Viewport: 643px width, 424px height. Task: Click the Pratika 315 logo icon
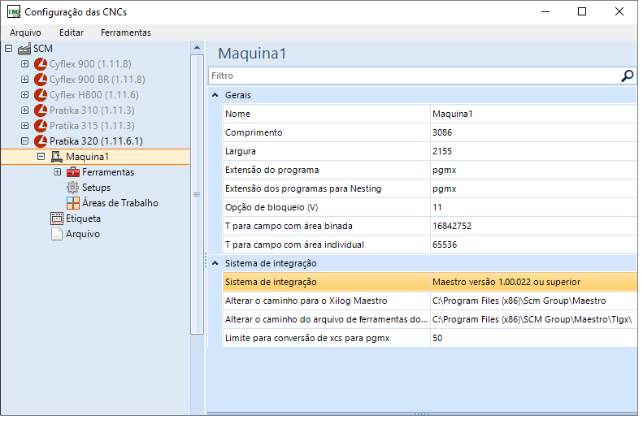click(x=40, y=126)
